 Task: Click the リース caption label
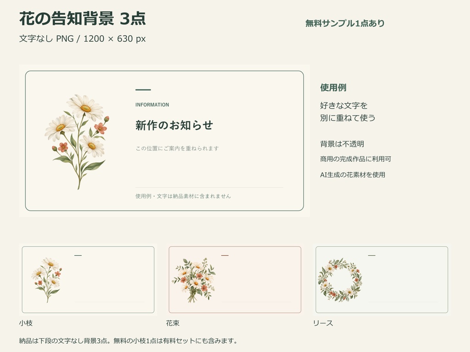pyautogui.click(x=323, y=323)
